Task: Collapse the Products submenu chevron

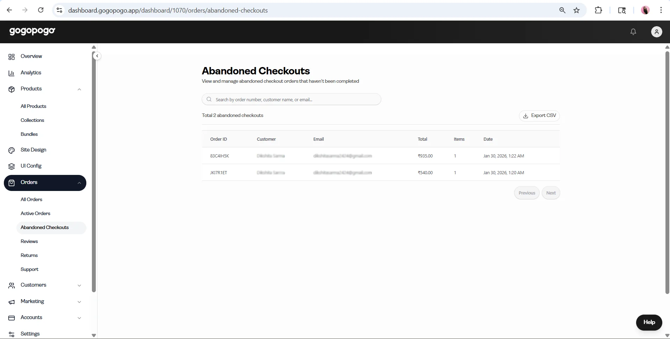Action: [x=79, y=89]
